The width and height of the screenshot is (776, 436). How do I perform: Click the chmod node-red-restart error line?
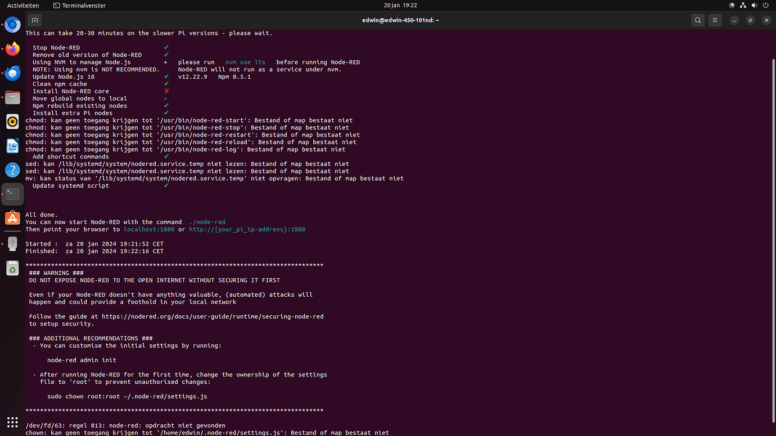[192, 135]
